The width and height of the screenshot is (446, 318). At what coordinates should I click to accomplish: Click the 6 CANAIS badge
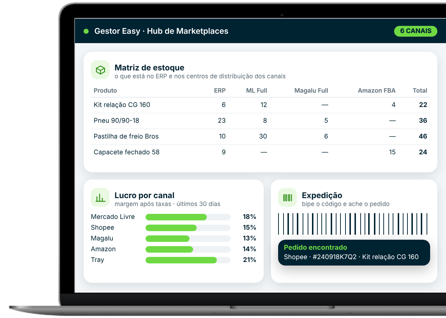415,31
